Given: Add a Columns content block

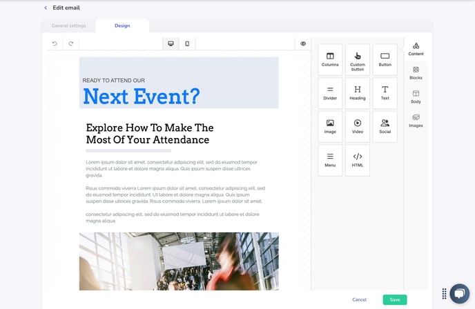Looking at the screenshot, I should 330,59.
